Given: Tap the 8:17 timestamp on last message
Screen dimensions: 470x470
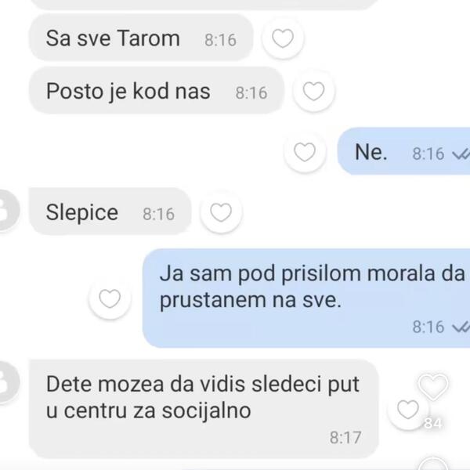Looking at the screenshot, I should point(345,438).
